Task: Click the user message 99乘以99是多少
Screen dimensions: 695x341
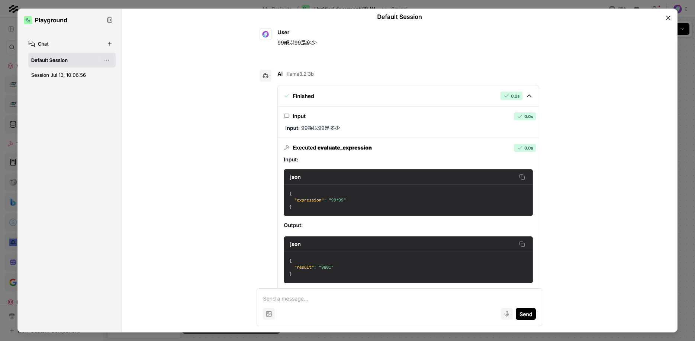Action: [x=297, y=43]
